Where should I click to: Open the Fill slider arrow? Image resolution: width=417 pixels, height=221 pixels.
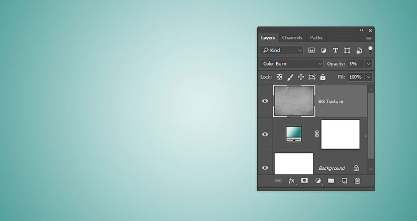(369, 77)
